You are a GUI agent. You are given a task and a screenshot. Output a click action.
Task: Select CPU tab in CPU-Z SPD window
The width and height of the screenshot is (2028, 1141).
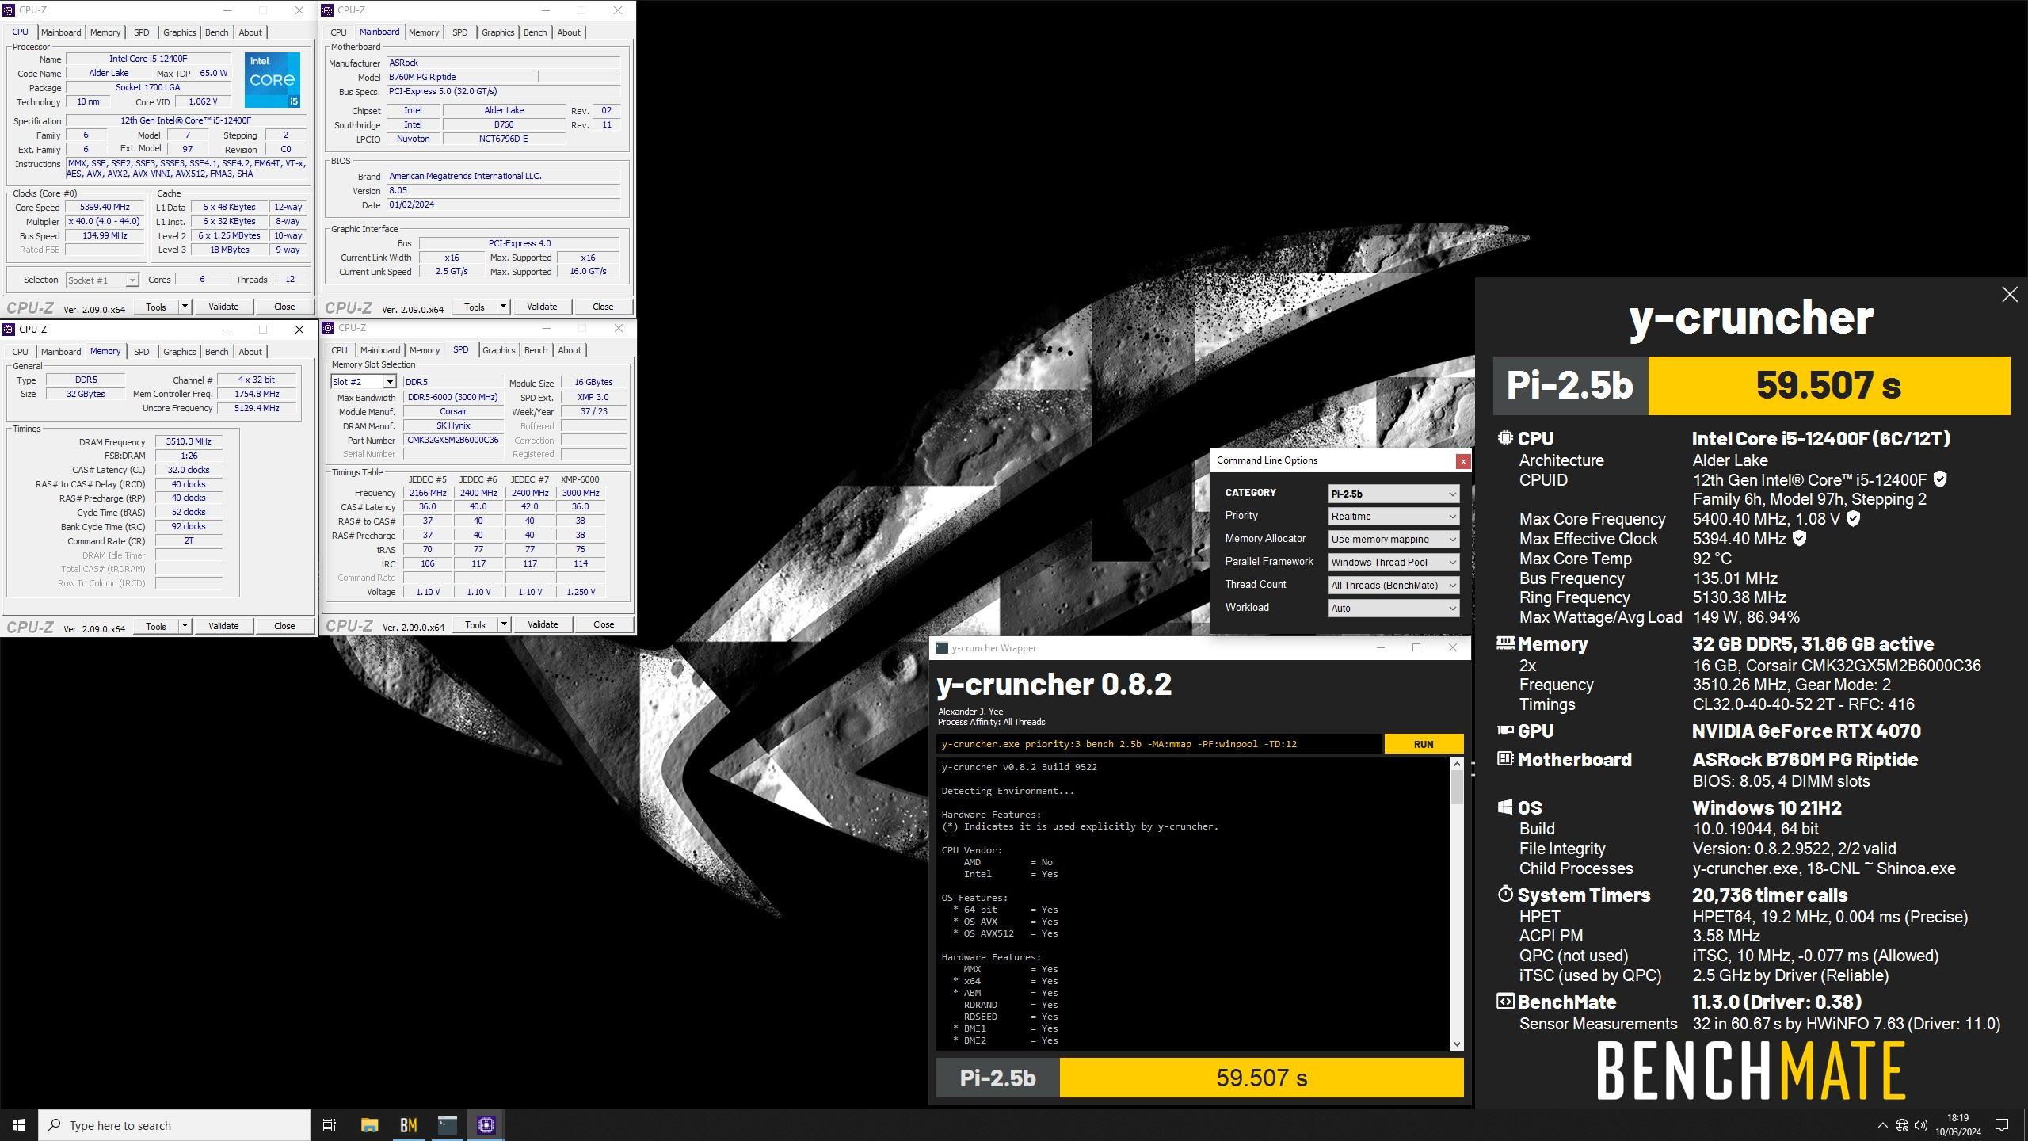(x=339, y=350)
